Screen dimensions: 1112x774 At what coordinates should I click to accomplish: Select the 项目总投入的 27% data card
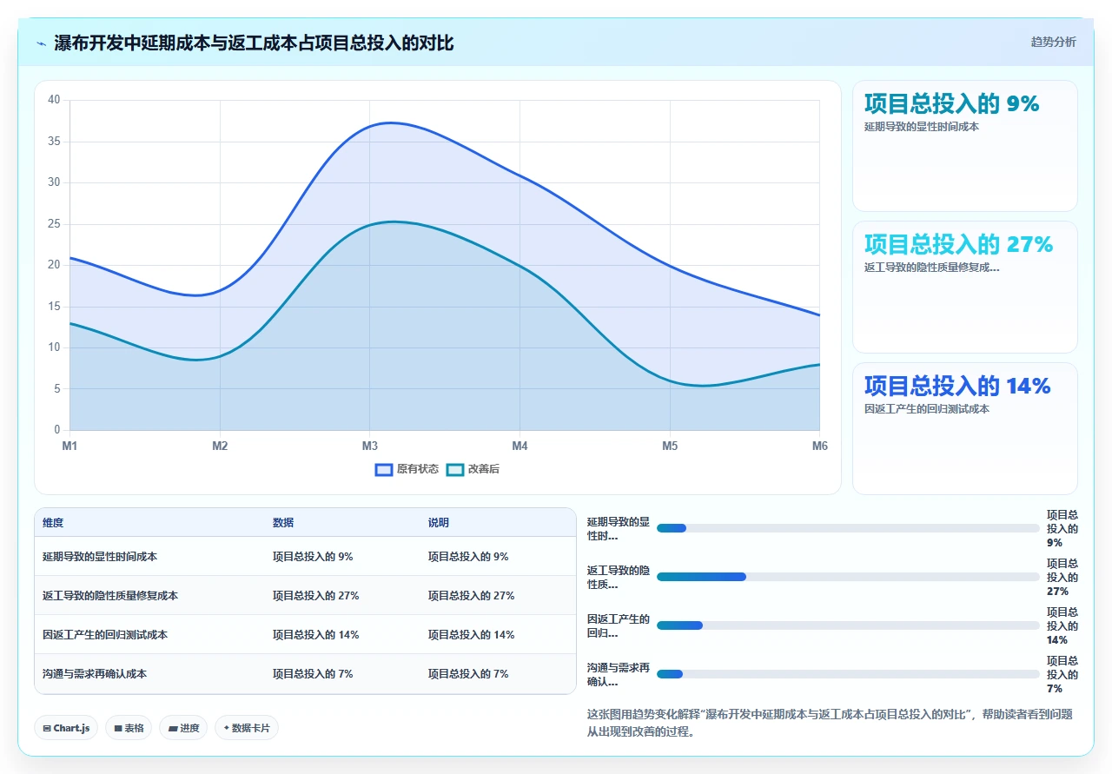coord(965,288)
